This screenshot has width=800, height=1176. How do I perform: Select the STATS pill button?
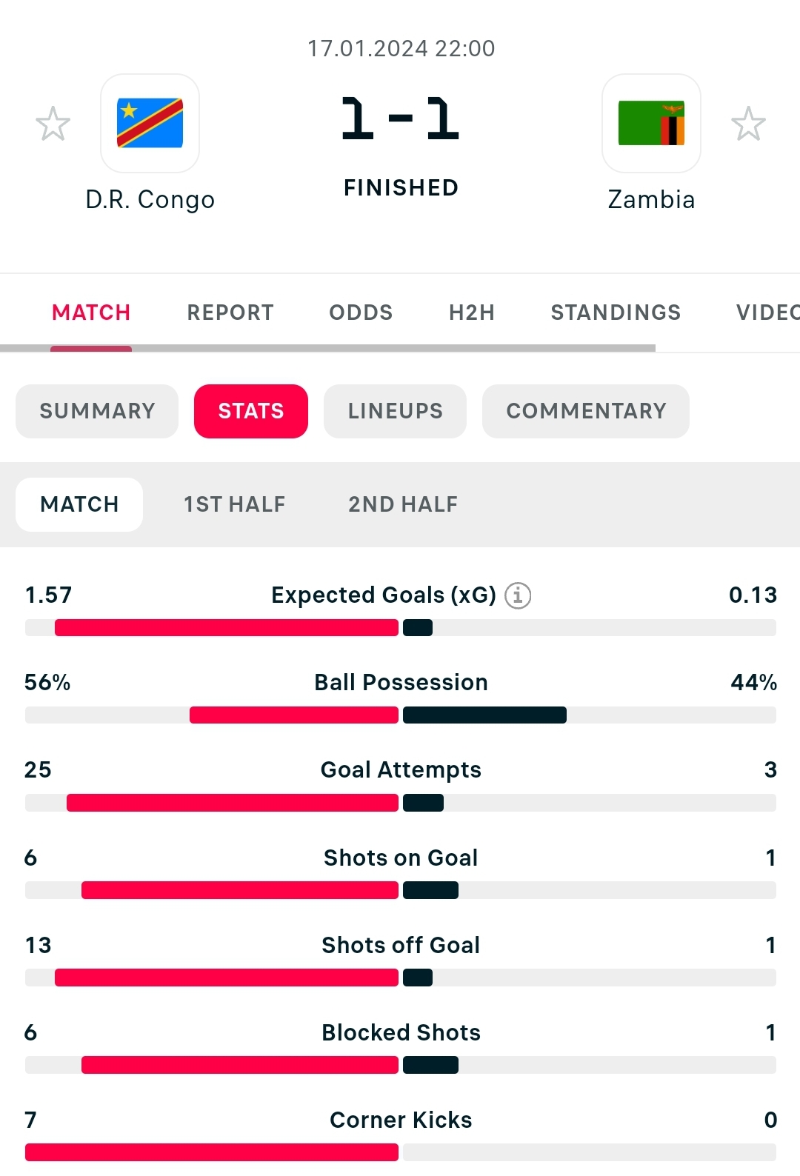point(251,411)
